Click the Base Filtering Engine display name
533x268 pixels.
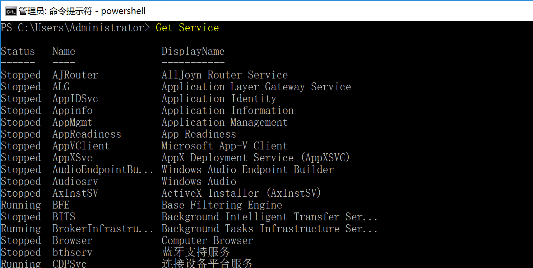[x=222, y=205]
